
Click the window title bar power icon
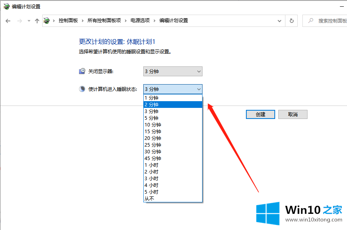pos(6,6)
